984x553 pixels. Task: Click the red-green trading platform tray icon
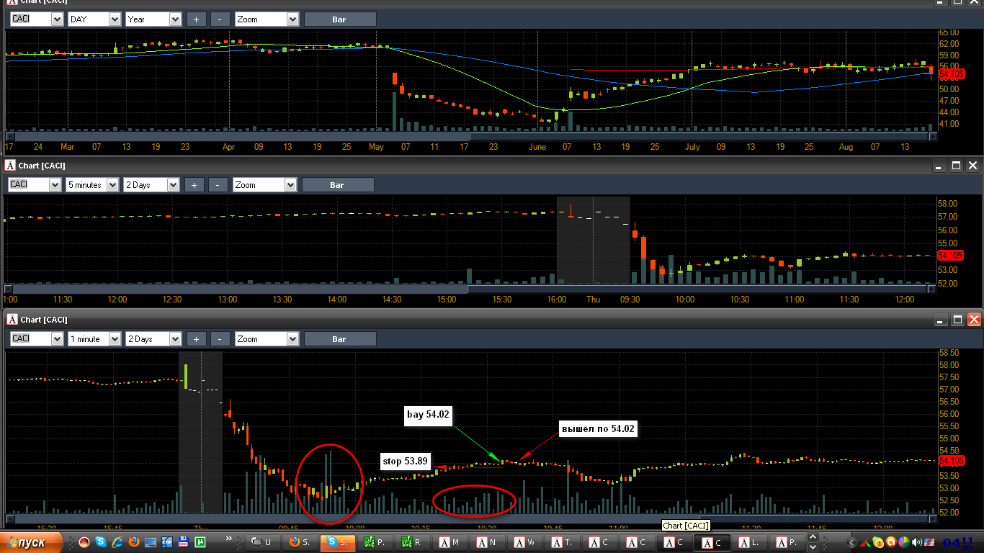pyautogui.click(x=864, y=542)
